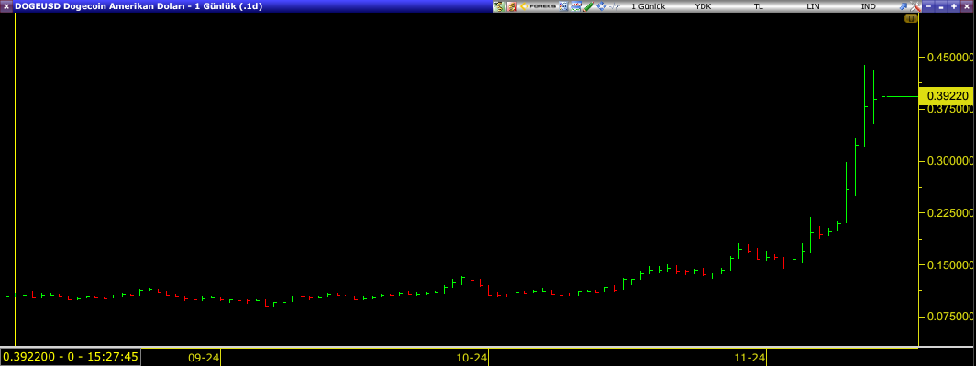Click the blue arrow detach icon
Screen dimensions: 976x366
pyautogui.click(x=903, y=6)
